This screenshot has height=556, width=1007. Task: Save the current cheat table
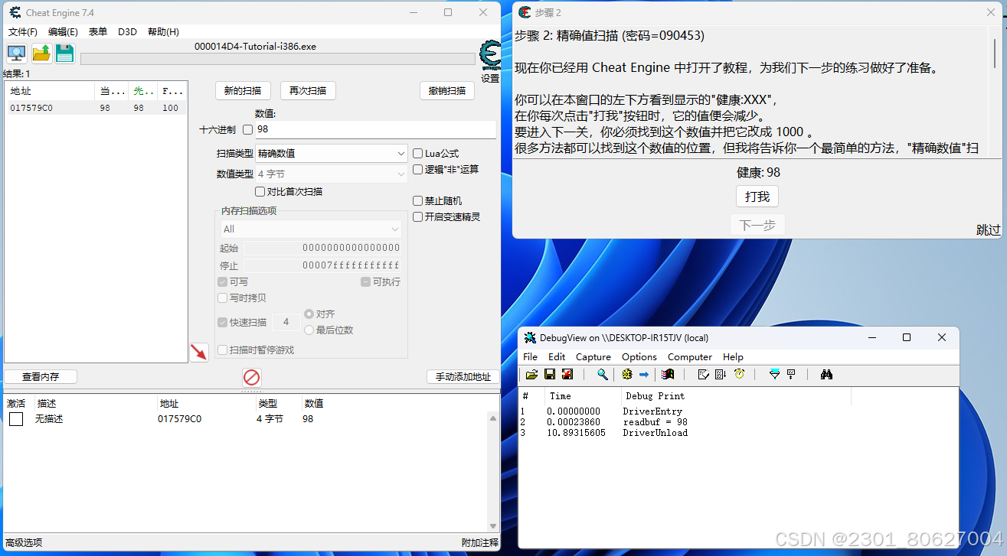tap(64, 53)
